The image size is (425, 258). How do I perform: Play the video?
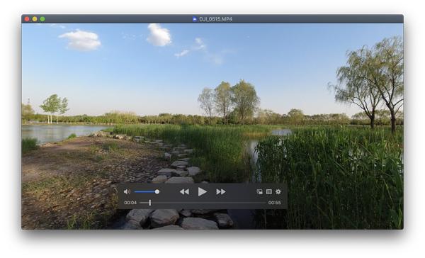pos(202,192)
